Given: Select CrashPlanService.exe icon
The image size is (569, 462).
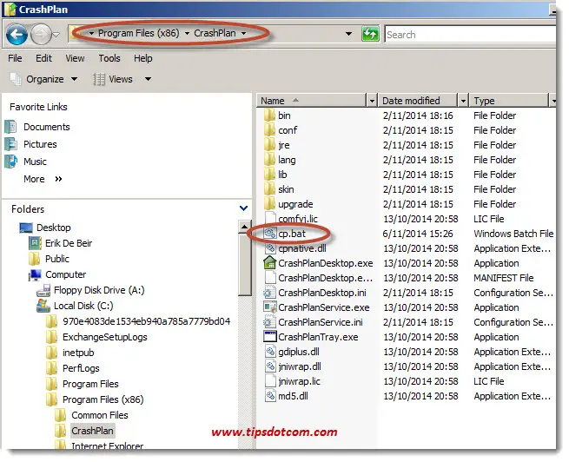Looking at the screenshot, I should [269, 307].
